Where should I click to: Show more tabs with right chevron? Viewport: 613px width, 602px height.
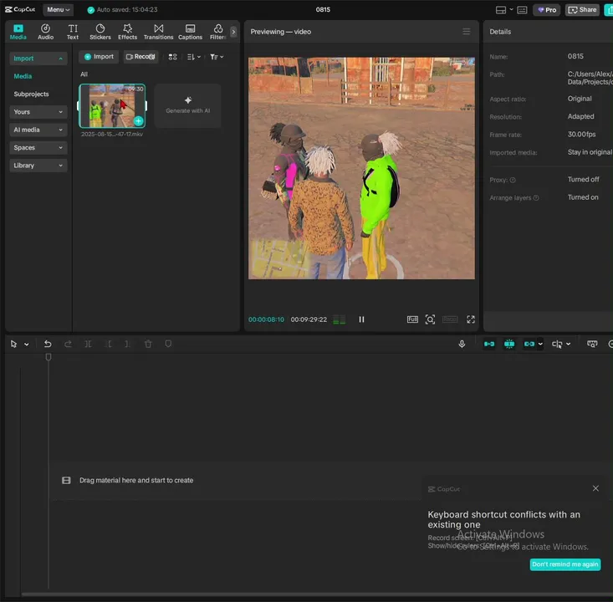(233, 32)
